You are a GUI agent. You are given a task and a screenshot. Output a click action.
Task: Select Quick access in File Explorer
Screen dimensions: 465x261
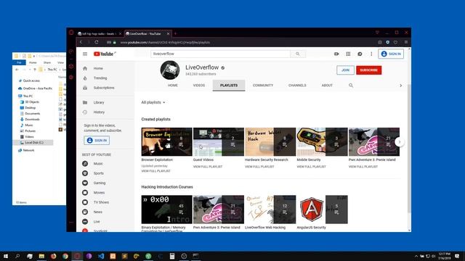point(31,80)
